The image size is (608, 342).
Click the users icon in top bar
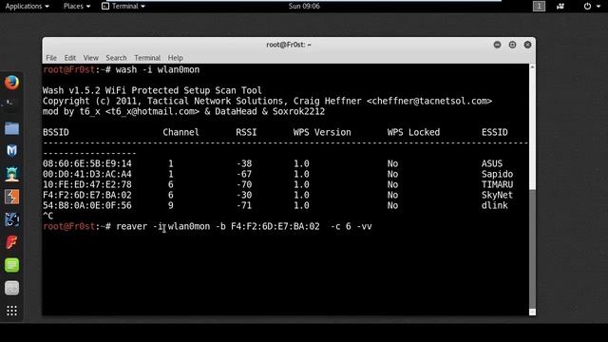click(x=560, y=6)
